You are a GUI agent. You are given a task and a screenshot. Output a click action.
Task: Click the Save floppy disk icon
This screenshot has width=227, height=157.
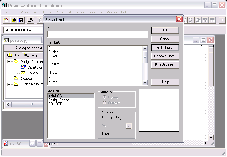(x=21, y=20)
